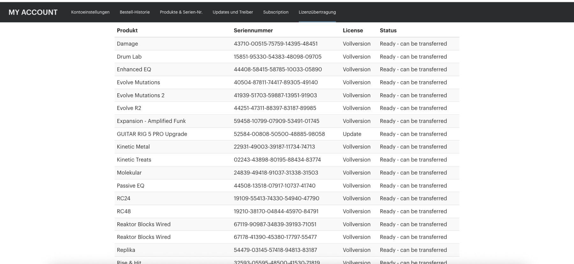Select the Damage product name
Viewport: 574px width, 264px height.
pyautogui.click(x=127, y=44)
